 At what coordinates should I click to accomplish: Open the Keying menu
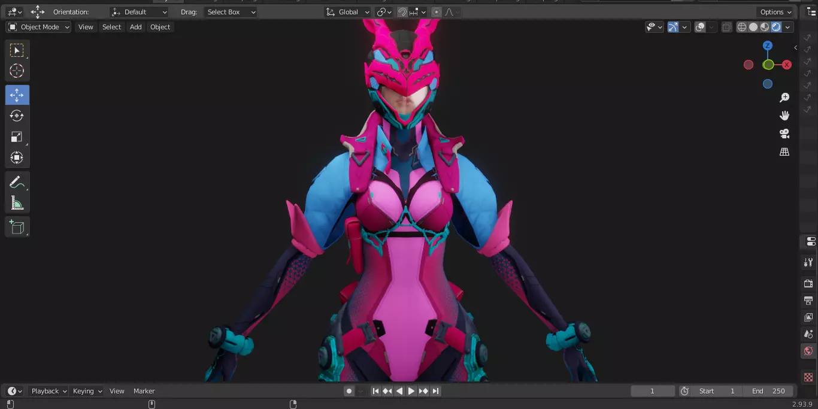[x=87, y=391]
